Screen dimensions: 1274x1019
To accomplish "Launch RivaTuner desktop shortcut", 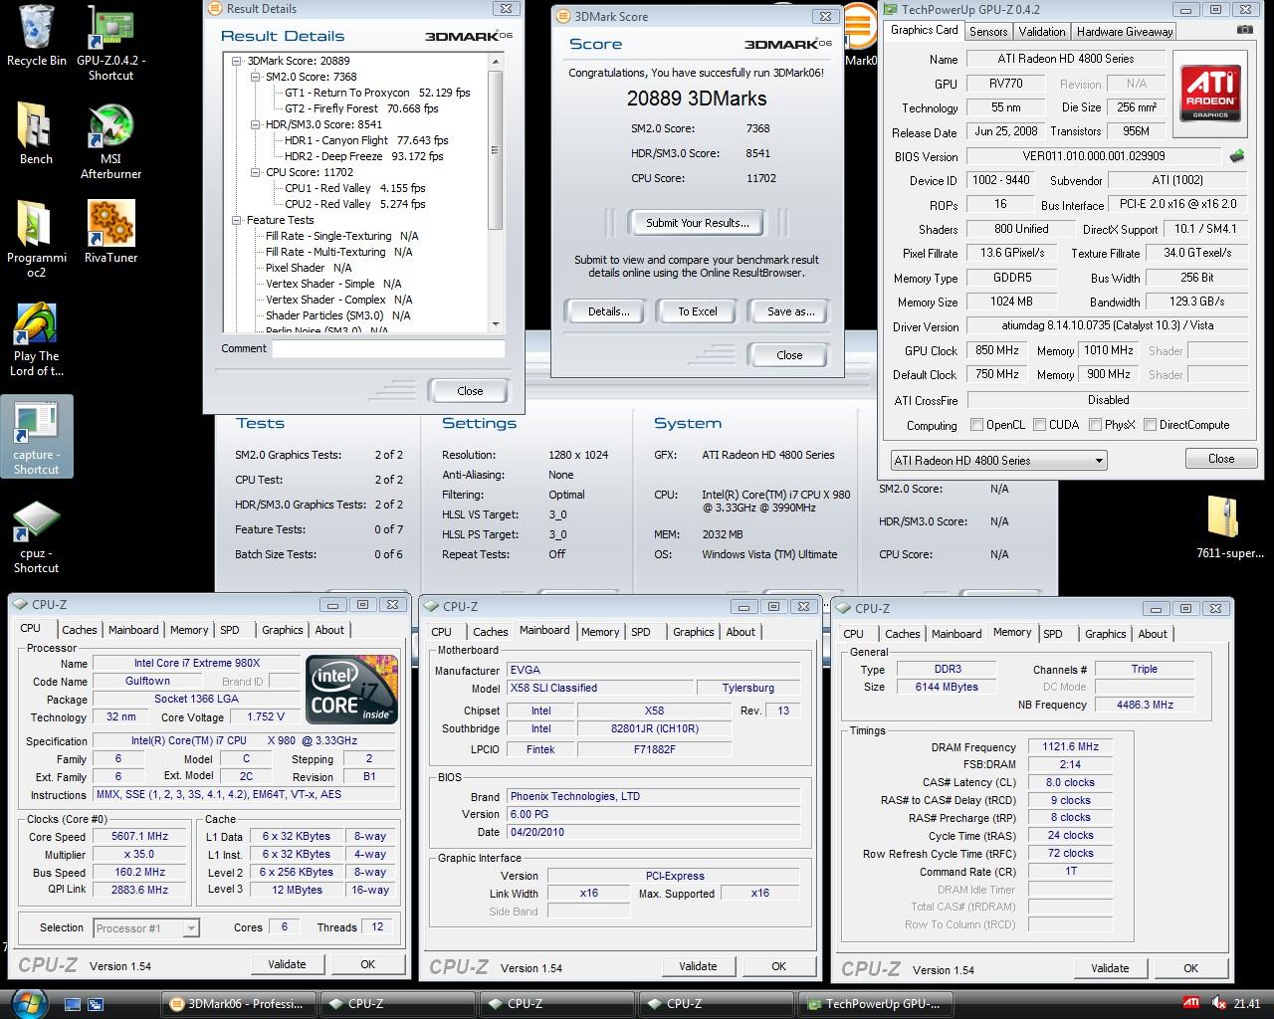I will click(110, 232).
